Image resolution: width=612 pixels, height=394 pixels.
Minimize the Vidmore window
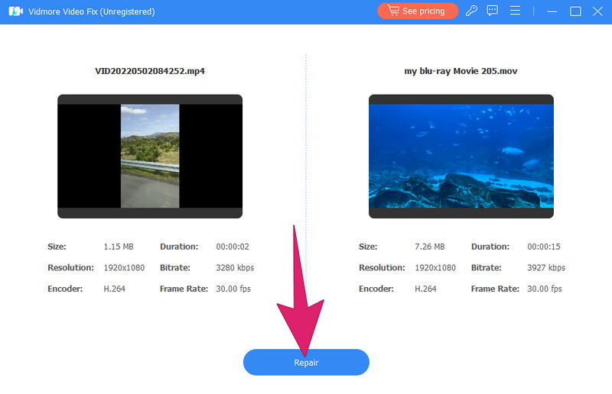[552, 11]
